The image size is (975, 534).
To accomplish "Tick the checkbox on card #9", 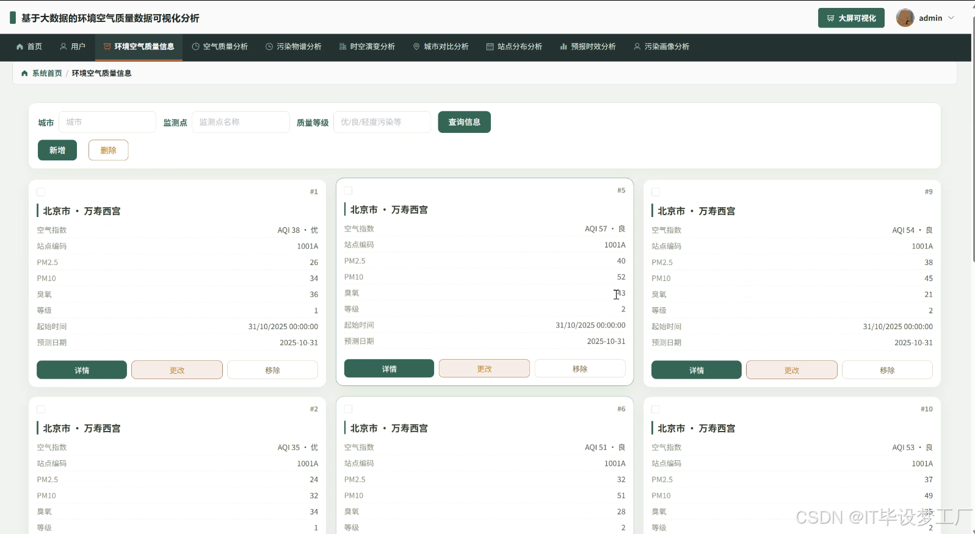I will click(x=656, y=192).
